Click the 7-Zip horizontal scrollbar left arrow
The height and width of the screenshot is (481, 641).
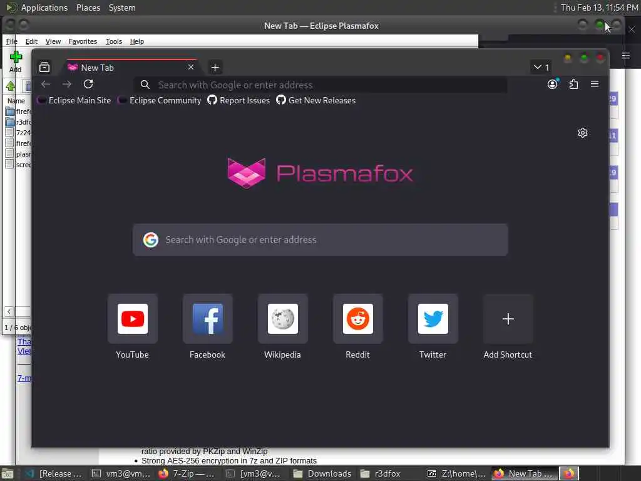9,312
